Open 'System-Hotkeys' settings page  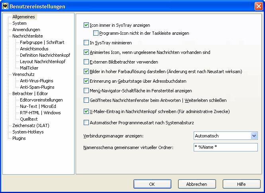pyautogui.click(x=28, y=132)
